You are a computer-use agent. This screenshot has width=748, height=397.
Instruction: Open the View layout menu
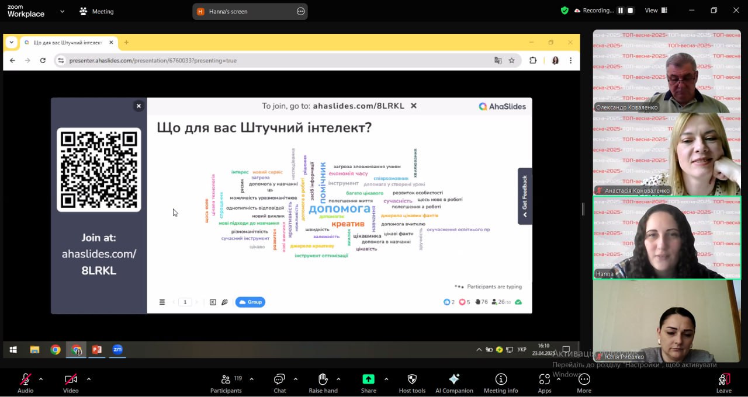point(655,11)
